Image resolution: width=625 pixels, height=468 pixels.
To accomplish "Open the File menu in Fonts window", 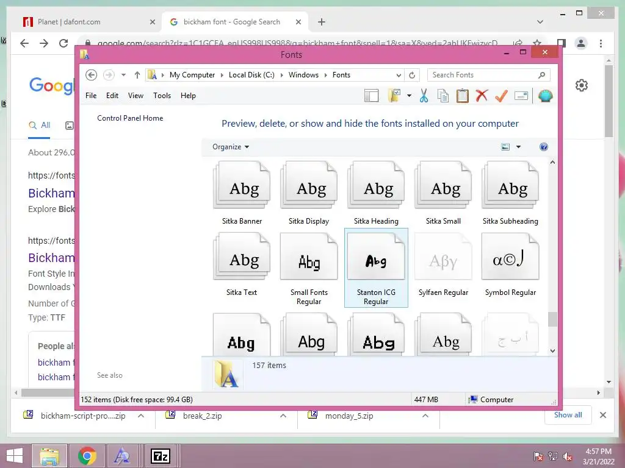I will tap(91, 96).
